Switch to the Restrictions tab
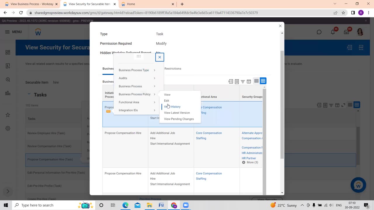This screenshot has width=374, height=210. point(173,69)
